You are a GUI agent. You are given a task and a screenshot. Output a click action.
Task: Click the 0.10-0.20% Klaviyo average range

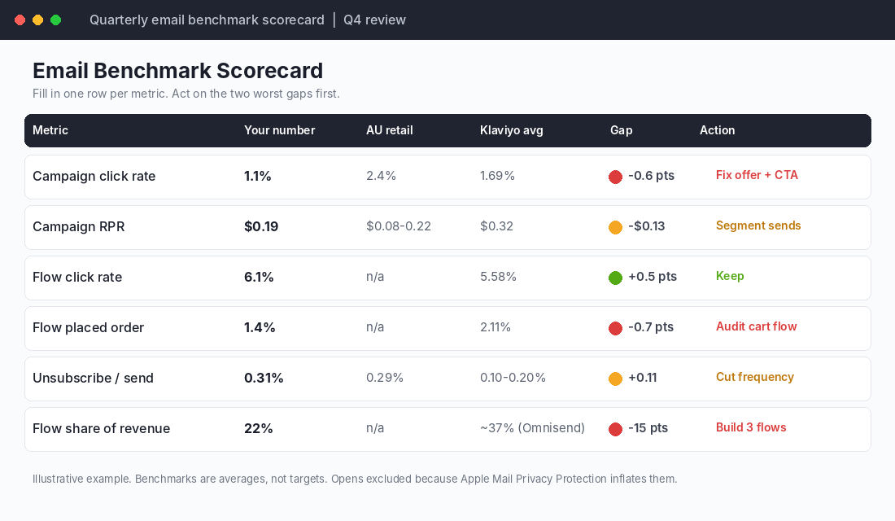[x=513, y=378]
